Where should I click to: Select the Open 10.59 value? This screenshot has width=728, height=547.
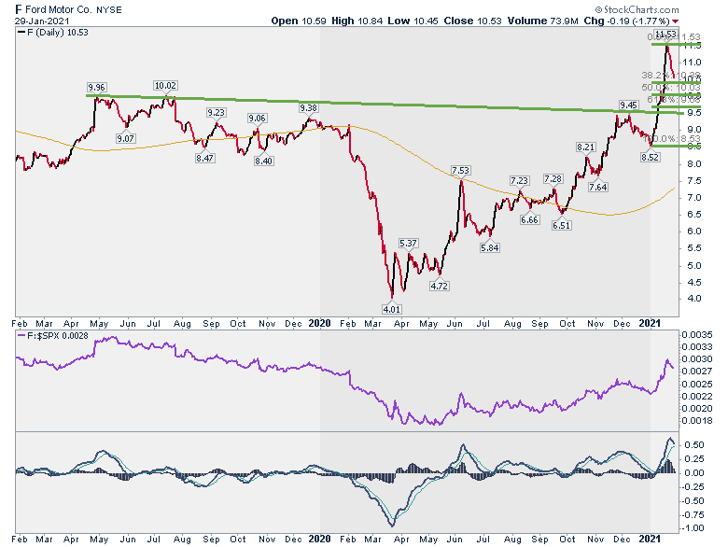[x=299, y=21]
